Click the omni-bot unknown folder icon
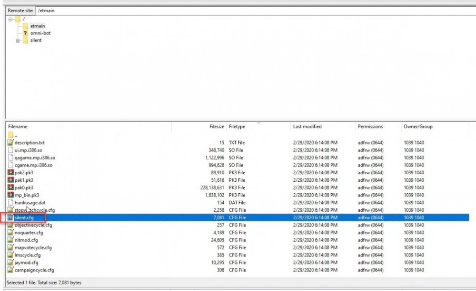 [25, 33]
